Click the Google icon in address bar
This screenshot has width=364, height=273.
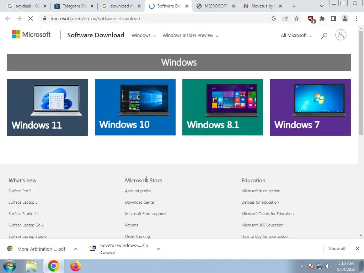coord(273,18)
